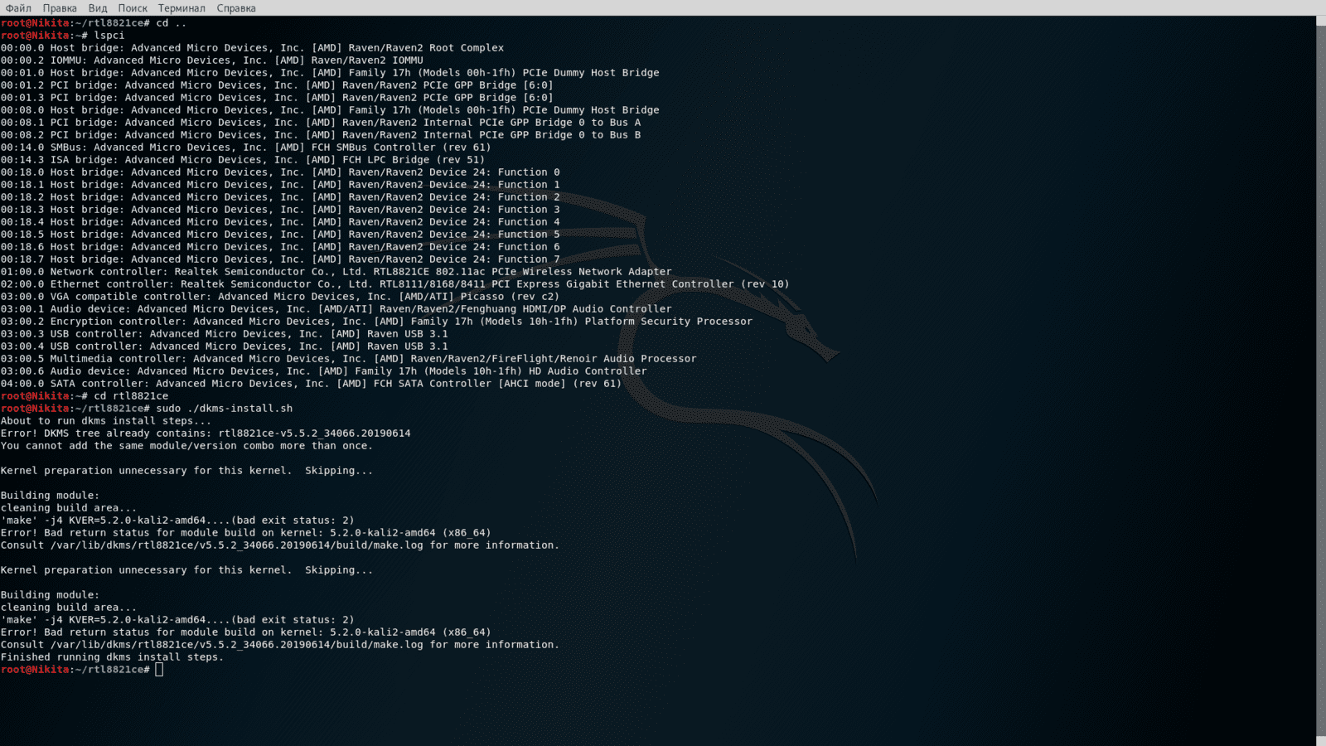Open the Справка menu
1326x746 pixels.
[236, 8]
